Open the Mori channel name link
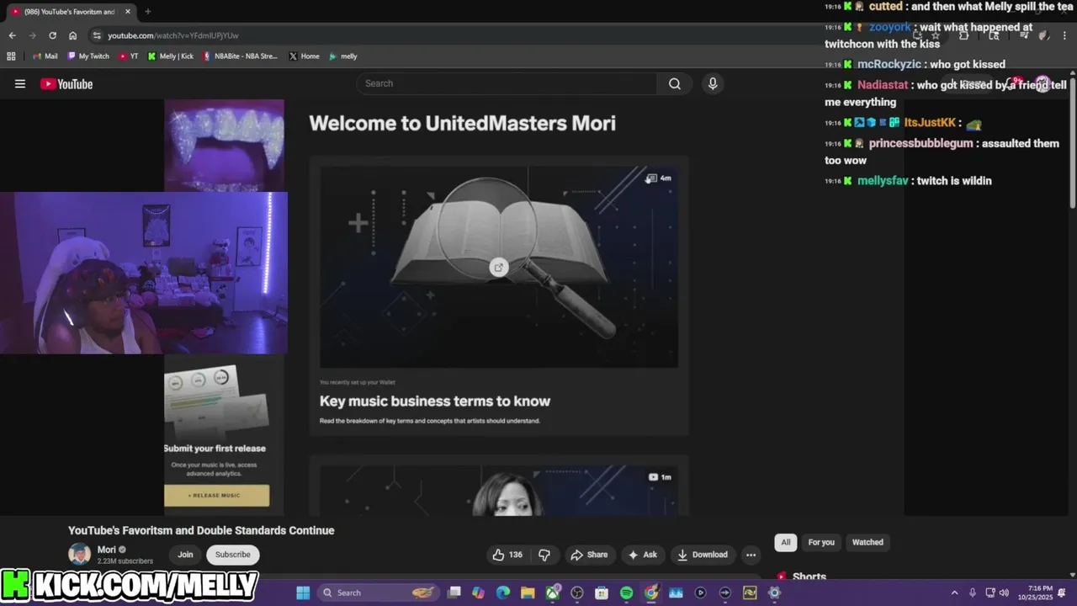Viewport: 1077px width, 606px height. pyautogui.click(x=107, y=550)
